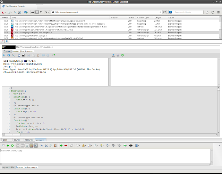The height and width of the screenshot is (174, 222).
Task: Open a new blank browser tab
Action: click(x=40, y=7)
